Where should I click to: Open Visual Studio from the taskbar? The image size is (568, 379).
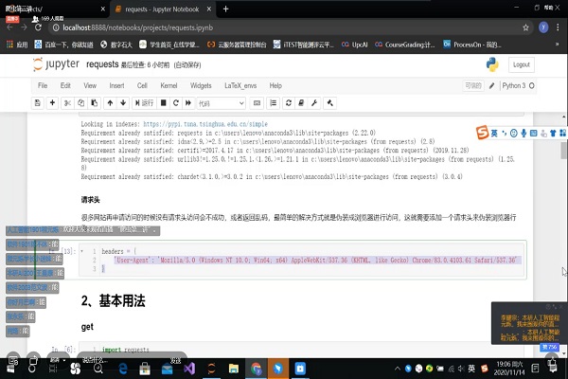189,365
